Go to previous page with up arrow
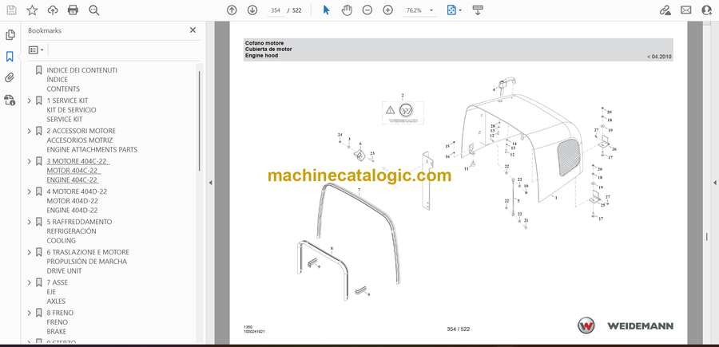 pos(232,10)
